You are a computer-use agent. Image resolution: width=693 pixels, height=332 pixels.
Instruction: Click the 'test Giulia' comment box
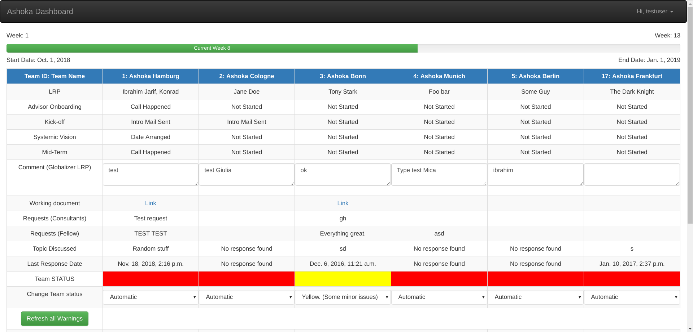coord(247,174)
